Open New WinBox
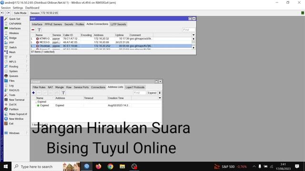 [16, 119]
